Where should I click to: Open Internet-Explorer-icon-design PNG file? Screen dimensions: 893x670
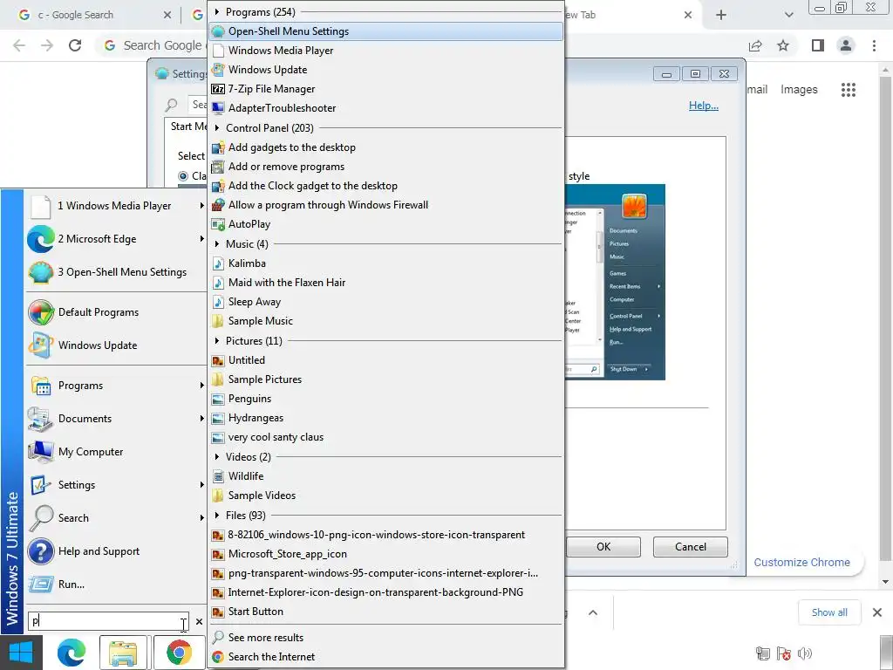(385, 592)
